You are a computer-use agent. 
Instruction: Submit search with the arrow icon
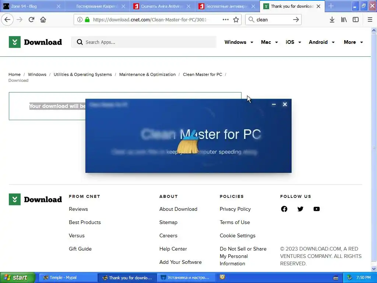click(296, 20)
